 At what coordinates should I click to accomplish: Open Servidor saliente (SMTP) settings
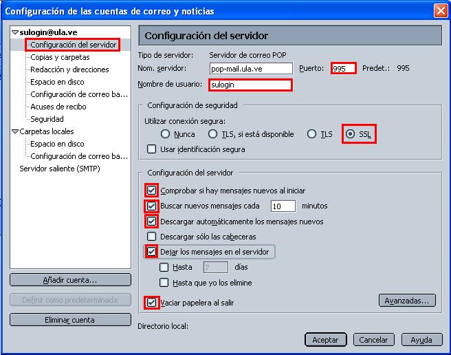tap(60, 169)
